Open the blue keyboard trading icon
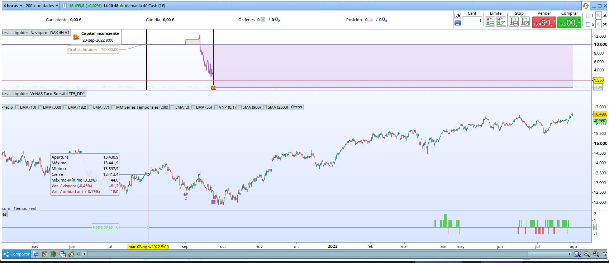Screen dimensions: 609x263 coord(457,23)
